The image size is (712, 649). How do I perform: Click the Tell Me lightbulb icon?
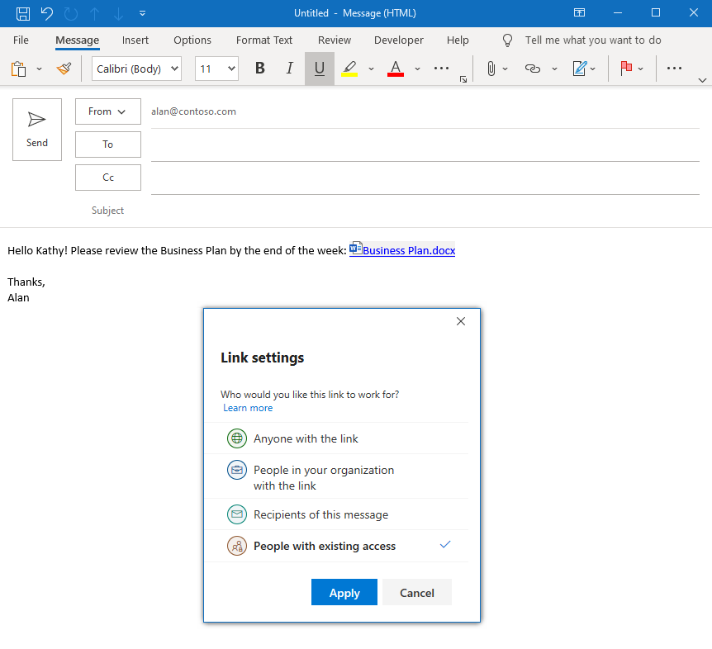coord(507,40)
